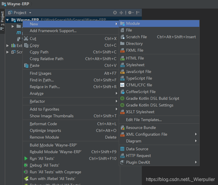The height and width of the screenshot is (185, 218).
Task: Open the Project view dropdown
Action: coord(30,13)
